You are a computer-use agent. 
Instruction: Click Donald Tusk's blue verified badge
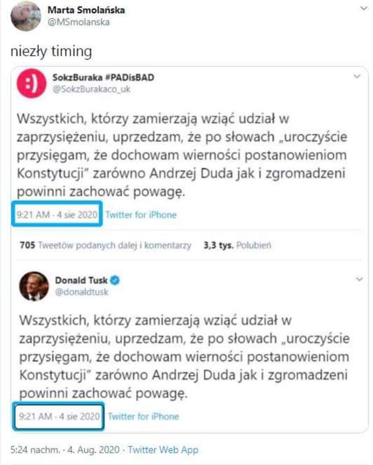(x=115, y=280)
